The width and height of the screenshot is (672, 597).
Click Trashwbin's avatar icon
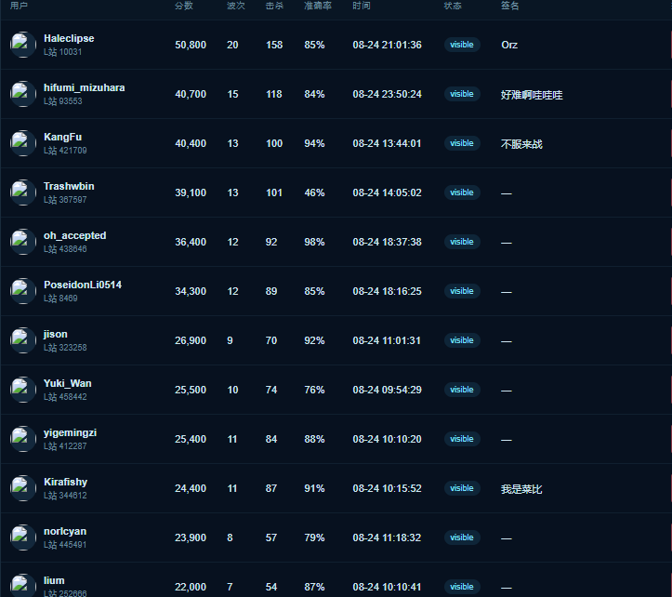coord(23,192)
